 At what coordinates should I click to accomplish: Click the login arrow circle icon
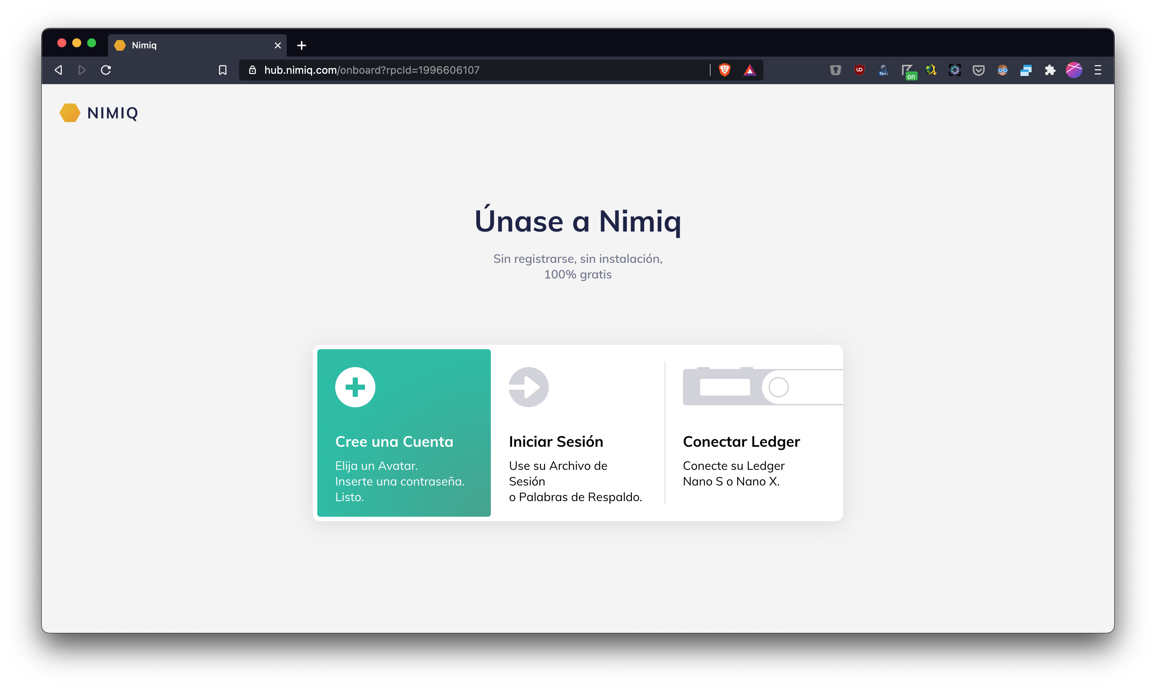528,387
